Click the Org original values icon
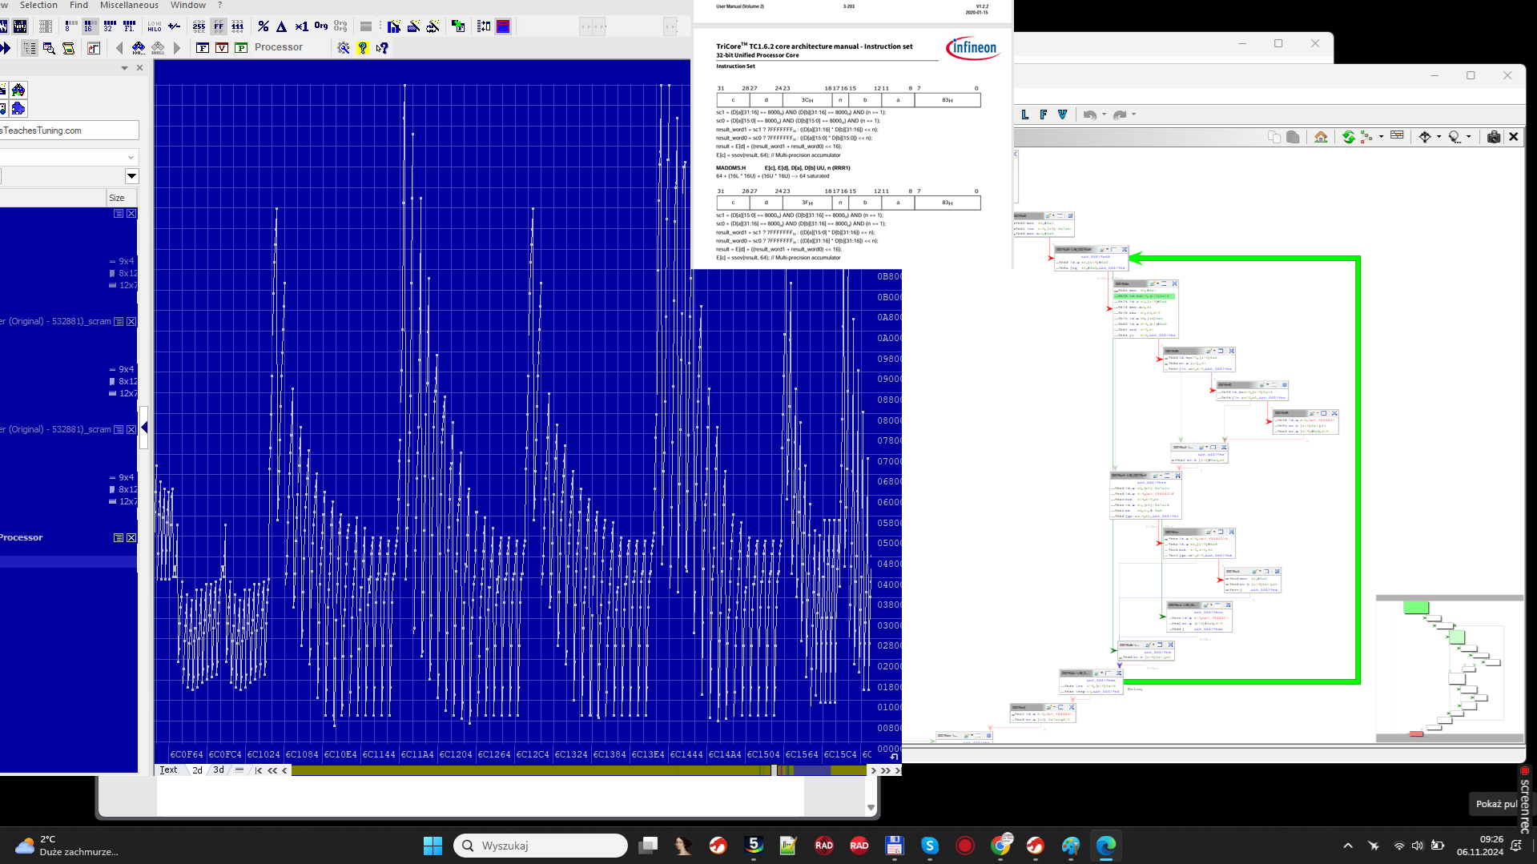This screenshot has height=864, width=1537. pyautogui.click(x=321, y=26)
